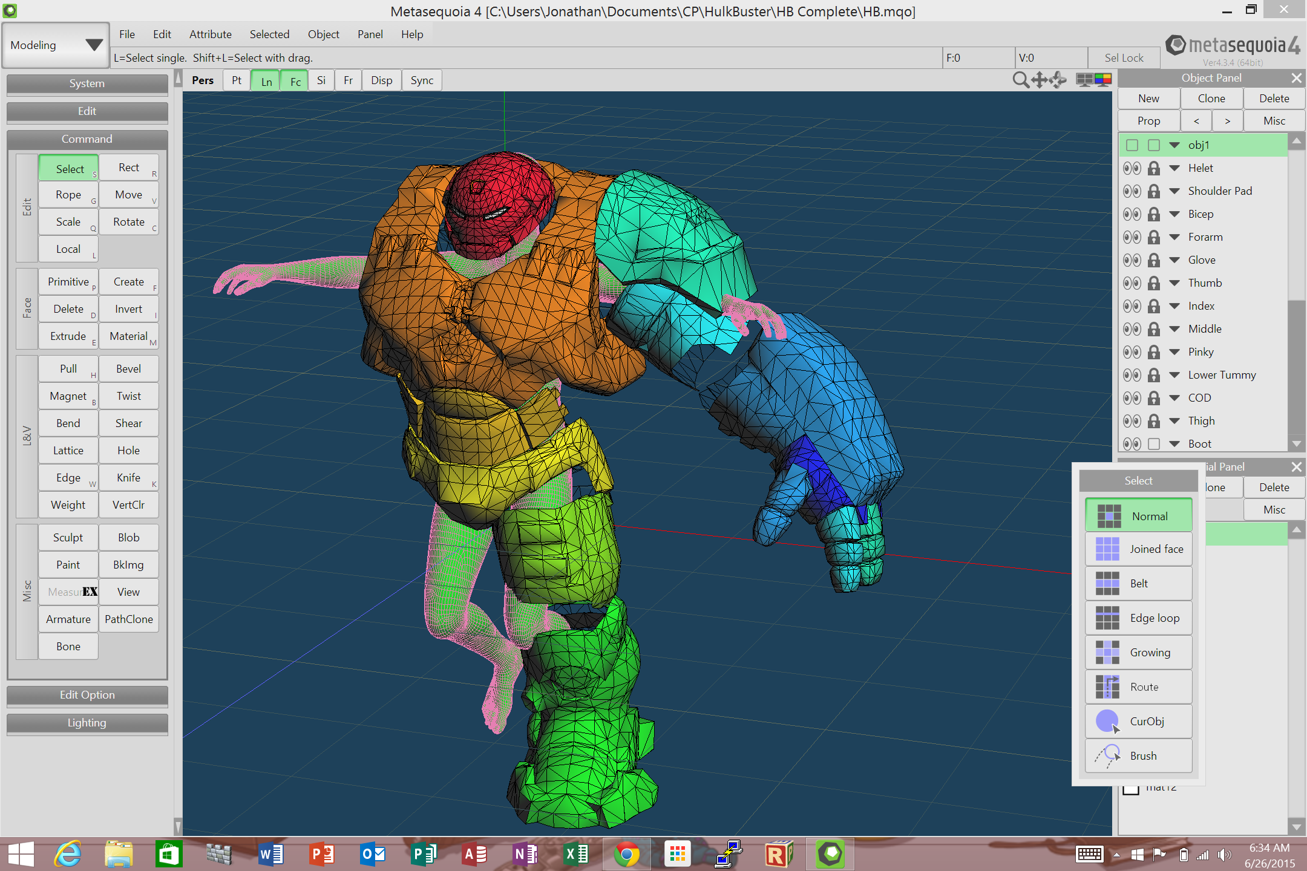Open the Help menu
Viewport: 1307px width, 871px height.
coord(412,34)
